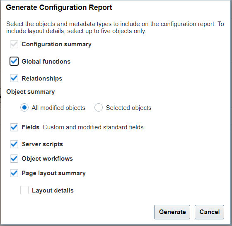Click the All modified objects label text
The height and width of the screenshot is (226, 232).
pos(58,108)
